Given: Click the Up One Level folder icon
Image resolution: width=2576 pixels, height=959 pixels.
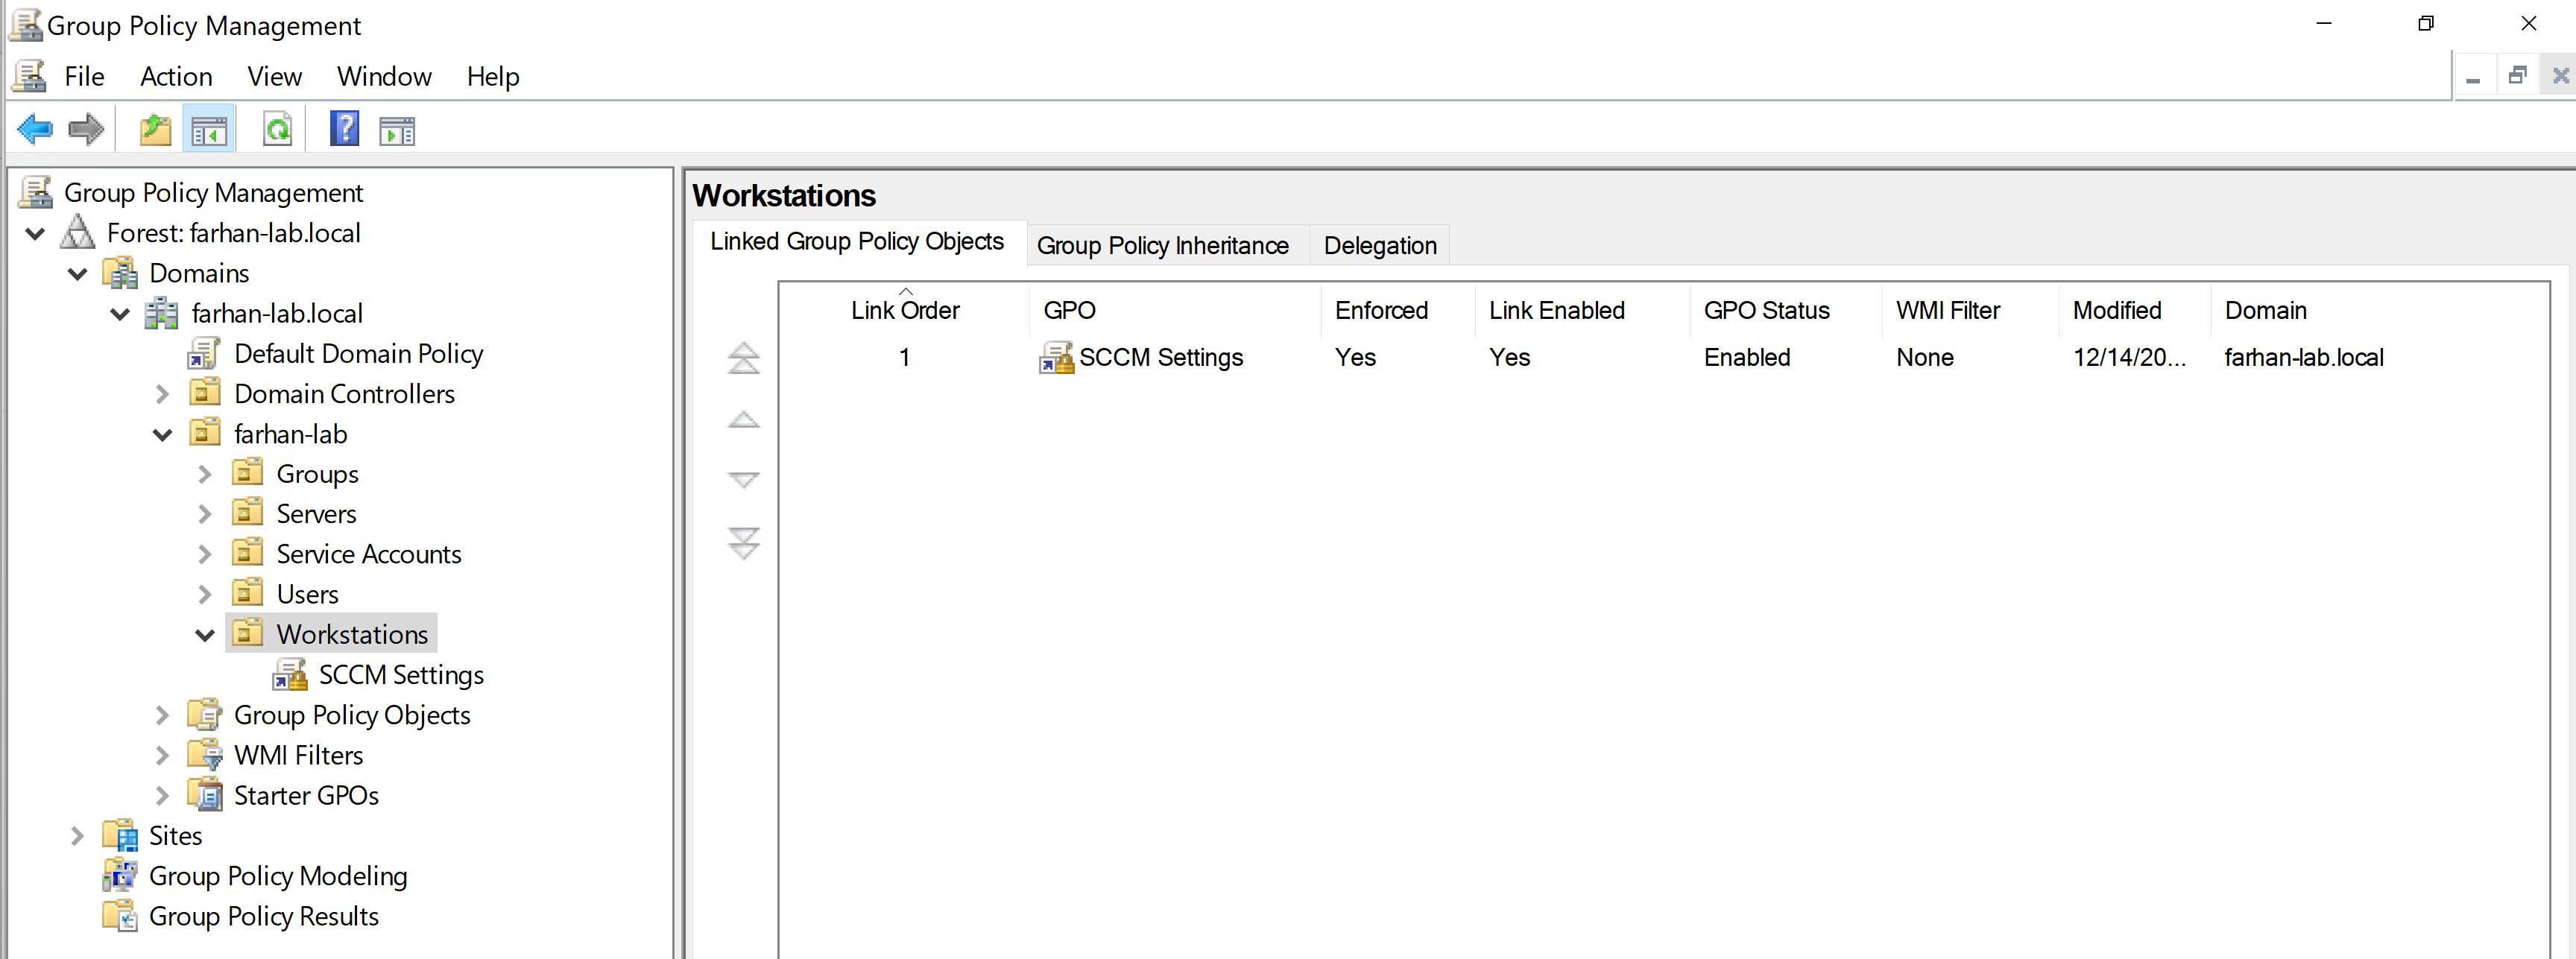Looking at the screenshot, I should point(155,130).
